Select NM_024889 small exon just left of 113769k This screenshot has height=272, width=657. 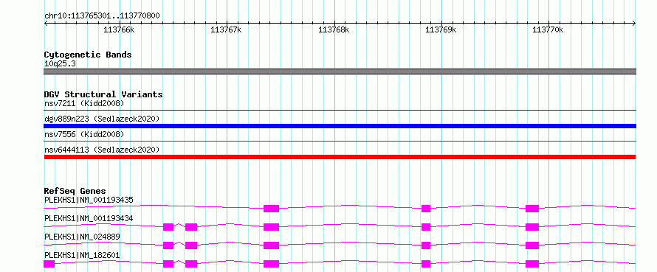(x=426, y=245)
